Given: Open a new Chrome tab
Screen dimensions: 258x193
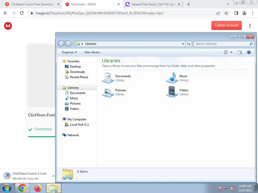Looking at the screenshot, I should [x=188, y=5].
